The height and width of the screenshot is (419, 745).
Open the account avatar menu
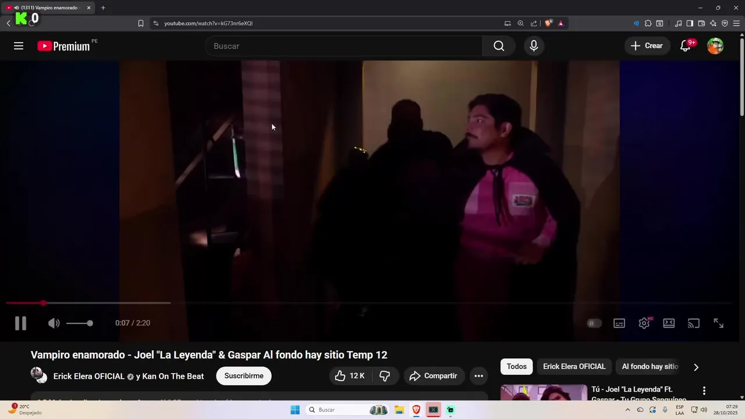coord(715,46)
